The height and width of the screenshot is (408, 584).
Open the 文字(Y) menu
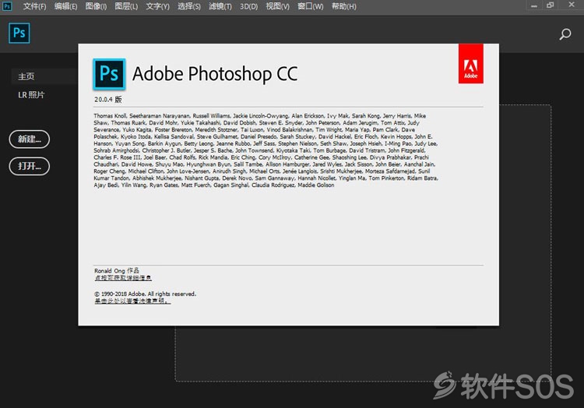coord(157,6)
